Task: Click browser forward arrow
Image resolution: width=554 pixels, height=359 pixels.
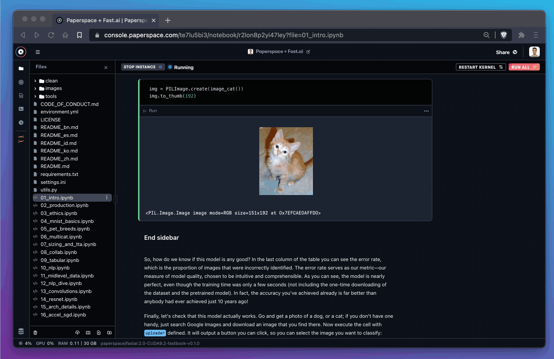Action: 37,35
